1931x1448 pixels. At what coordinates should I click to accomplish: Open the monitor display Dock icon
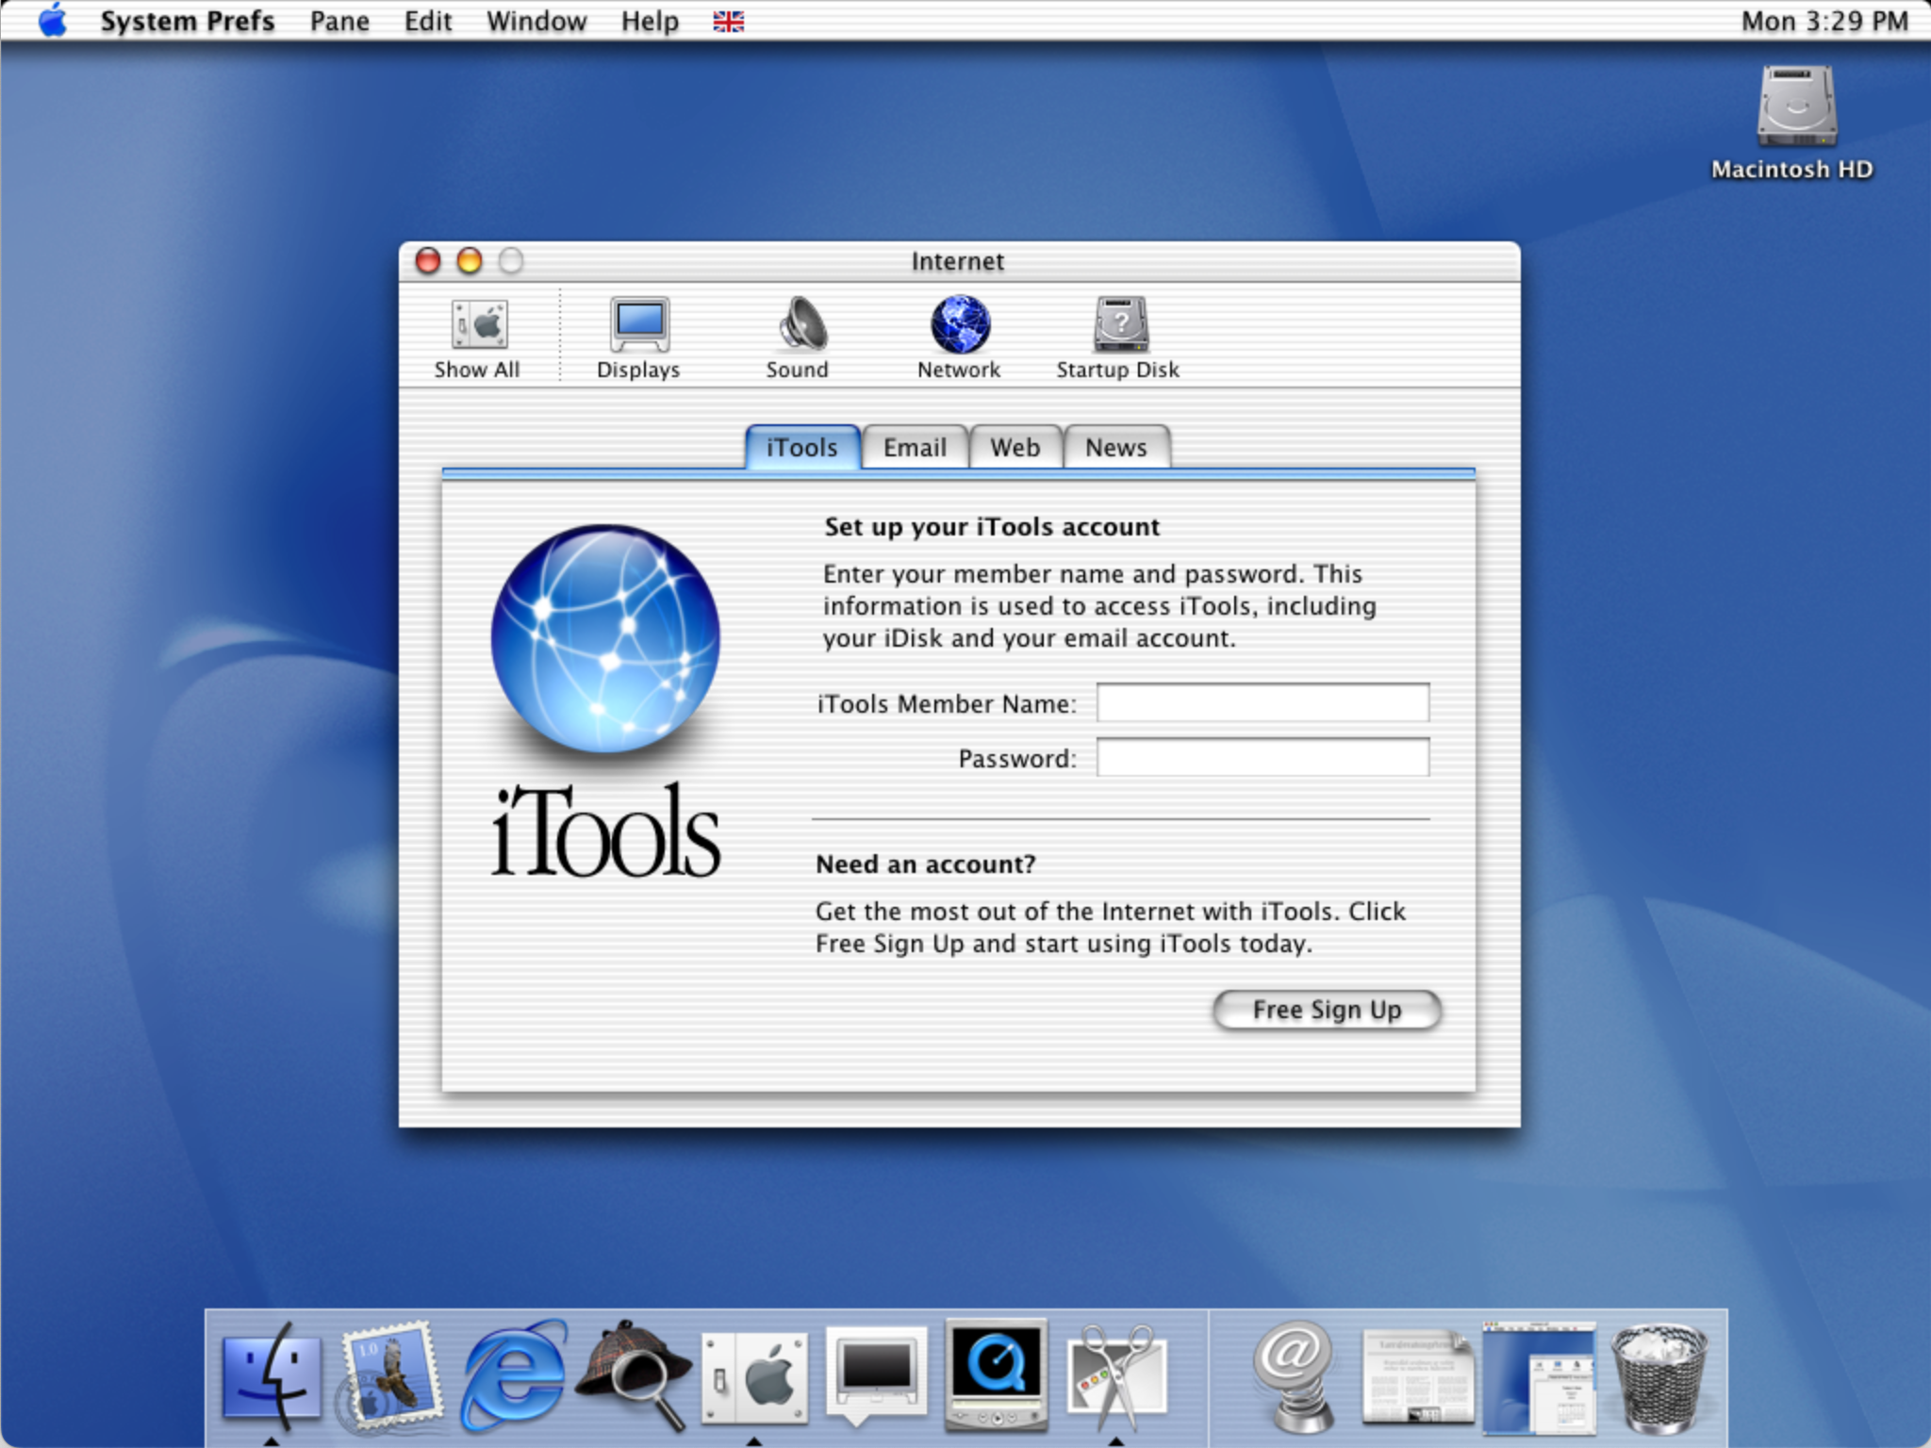tap(876, 1374)
